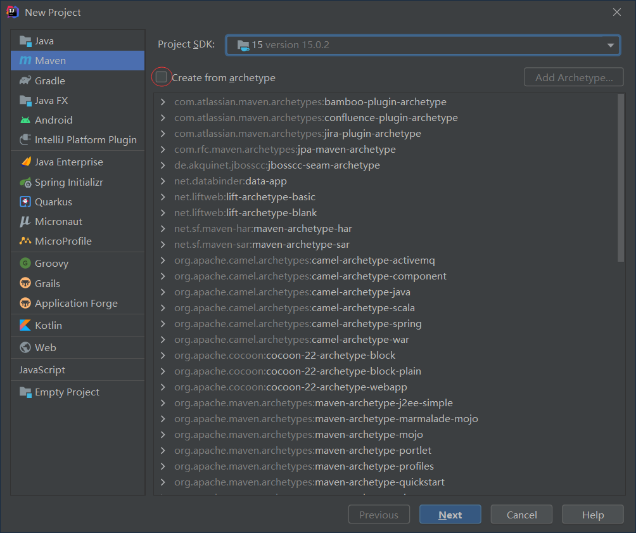The image size is (636, 533).
Task: Select the JavaScript project category
Action: click(x=42, y=369)
